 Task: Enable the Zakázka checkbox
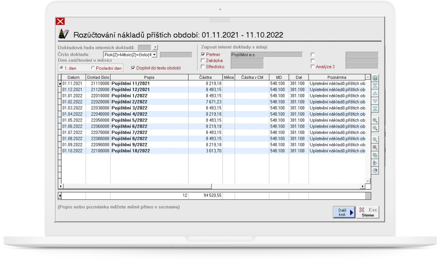pos(203,61)
